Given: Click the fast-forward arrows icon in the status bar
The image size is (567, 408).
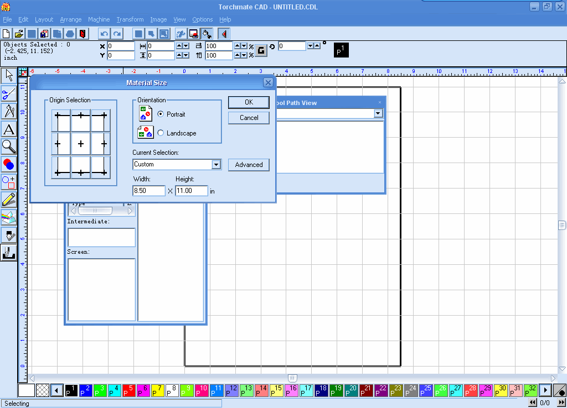Looking at the screenshot, I should 561,402.
